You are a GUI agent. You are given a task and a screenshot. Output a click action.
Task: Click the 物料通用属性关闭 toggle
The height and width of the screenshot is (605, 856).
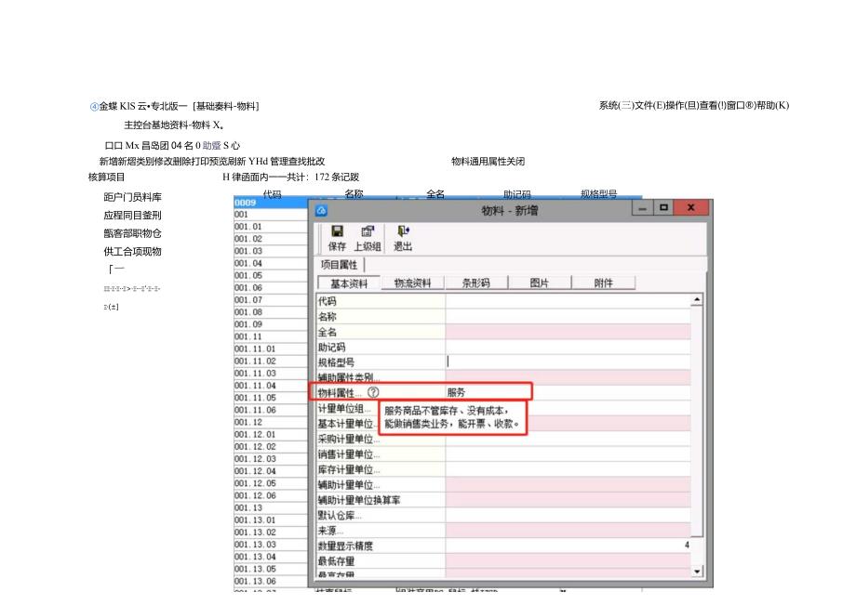coord(488,161)
